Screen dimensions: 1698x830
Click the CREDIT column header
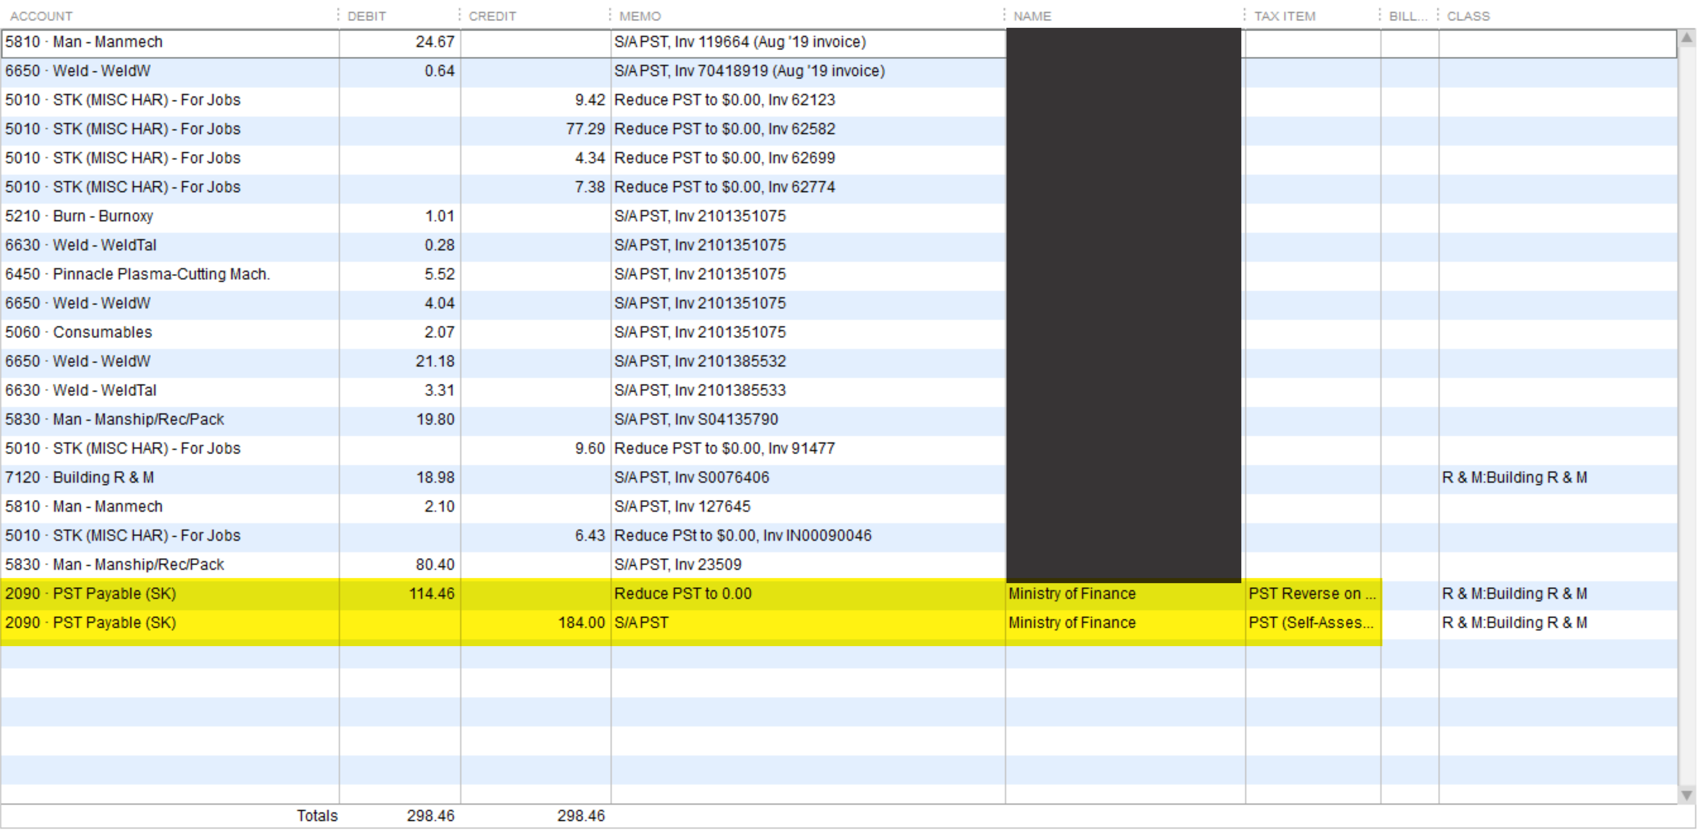point(492,16)
